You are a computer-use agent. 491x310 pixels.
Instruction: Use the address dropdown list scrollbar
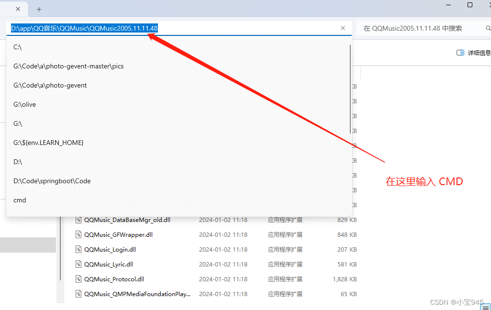pyautogui.click(x=350, y=89)
